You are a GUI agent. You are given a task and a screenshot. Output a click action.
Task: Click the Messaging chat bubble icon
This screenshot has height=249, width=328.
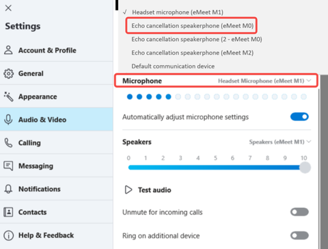coord(8,166)
